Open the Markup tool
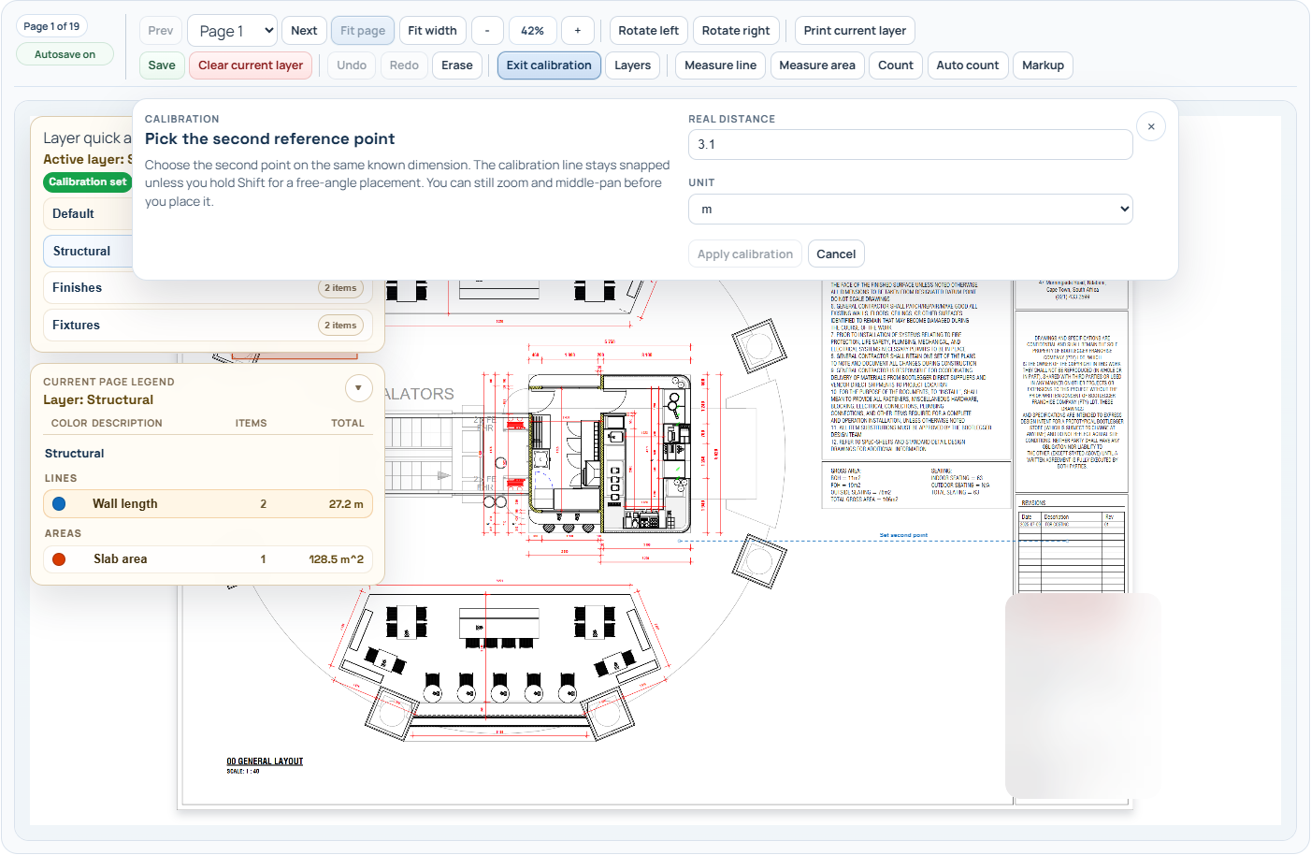 (1044, 65)
